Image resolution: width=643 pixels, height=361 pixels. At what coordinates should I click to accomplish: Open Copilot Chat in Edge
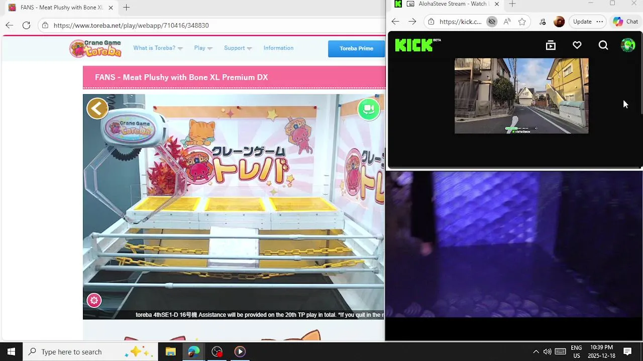(x=625, y=22)
